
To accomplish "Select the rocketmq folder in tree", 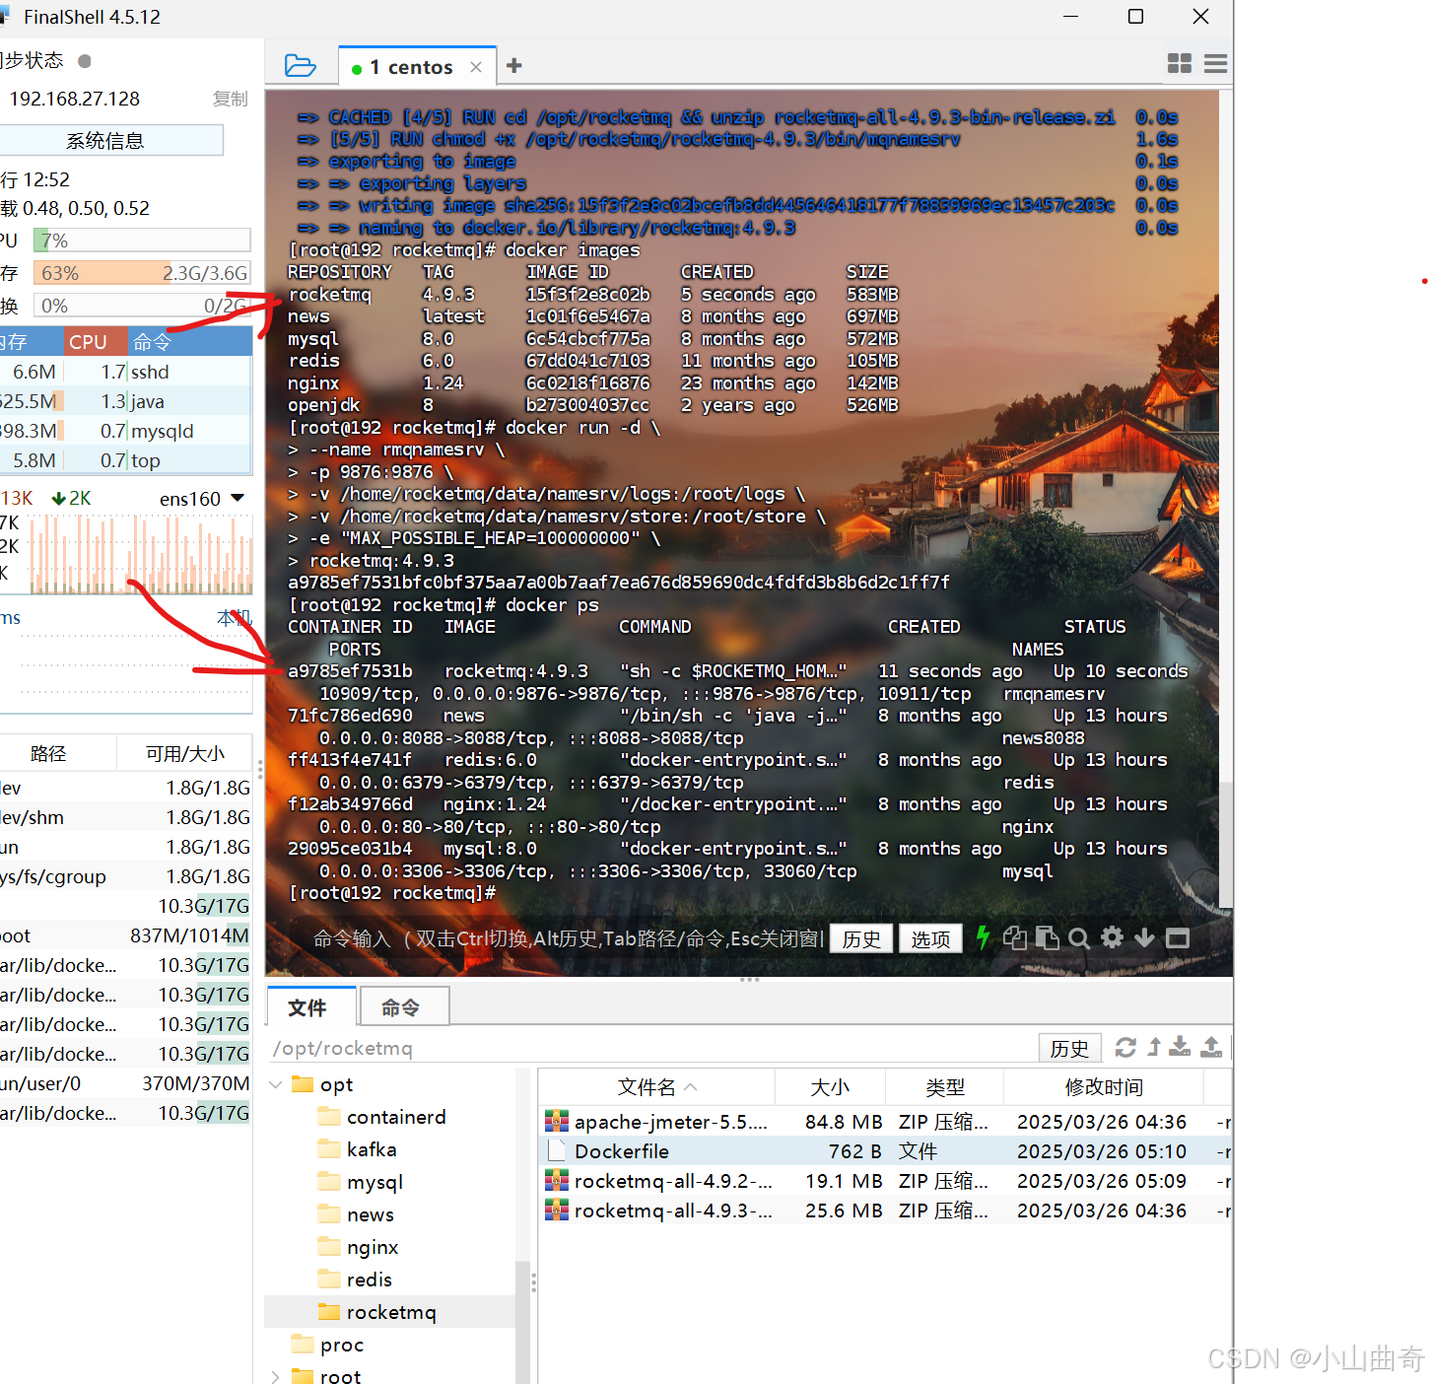I will (x=377, y=1312).
